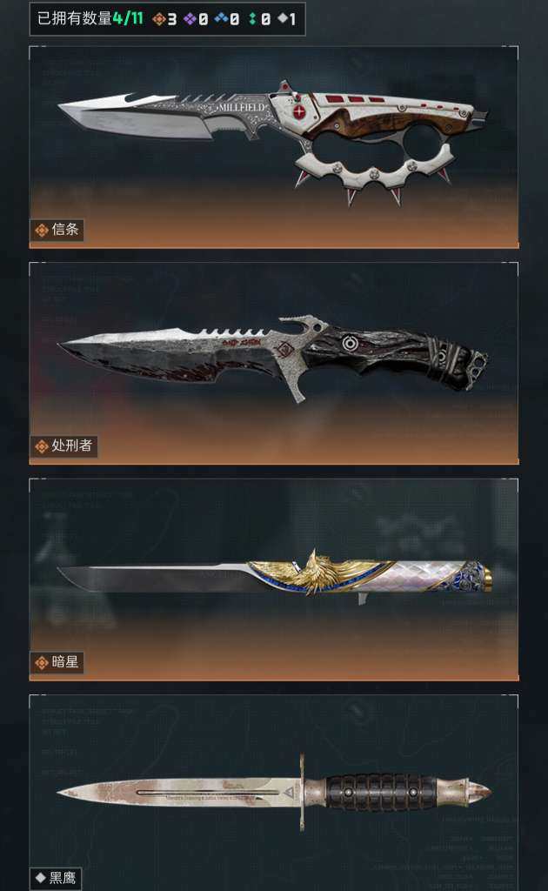Viewport: 548px width, 891px height.
Task: Filter by purple rarity icon in top bar
Action: click(x=190, y=19)
